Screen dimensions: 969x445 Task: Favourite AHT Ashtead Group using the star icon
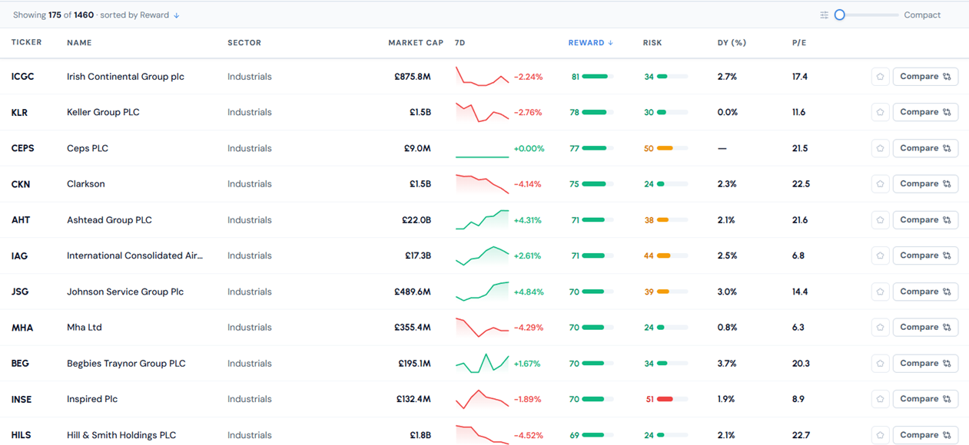click(x=880, y=220)
